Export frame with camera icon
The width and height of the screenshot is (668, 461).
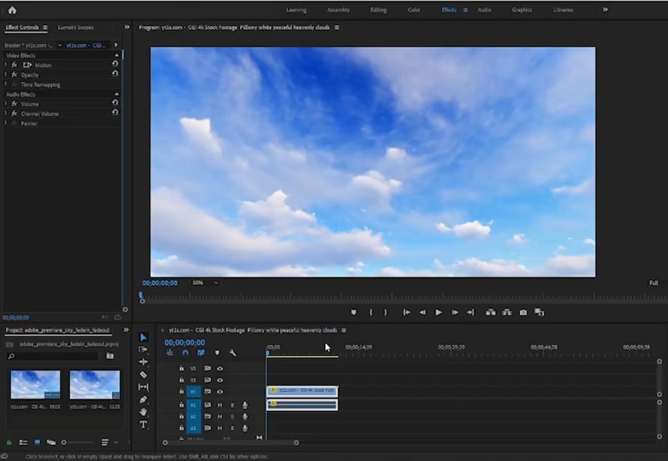click(524, 312)
